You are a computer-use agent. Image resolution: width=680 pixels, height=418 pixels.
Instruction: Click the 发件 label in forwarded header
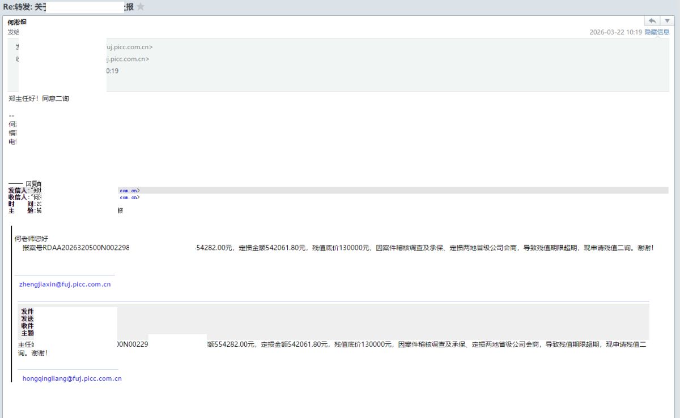27,311
